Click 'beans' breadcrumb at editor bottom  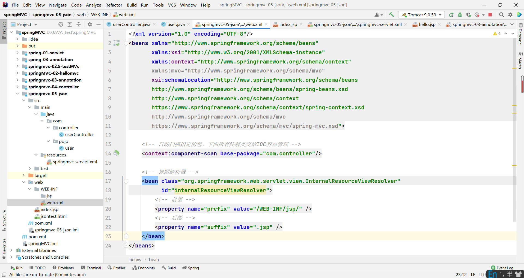point(135,259)
